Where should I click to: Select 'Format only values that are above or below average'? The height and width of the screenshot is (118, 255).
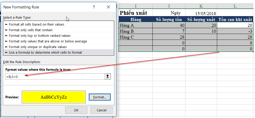(59, 41)
